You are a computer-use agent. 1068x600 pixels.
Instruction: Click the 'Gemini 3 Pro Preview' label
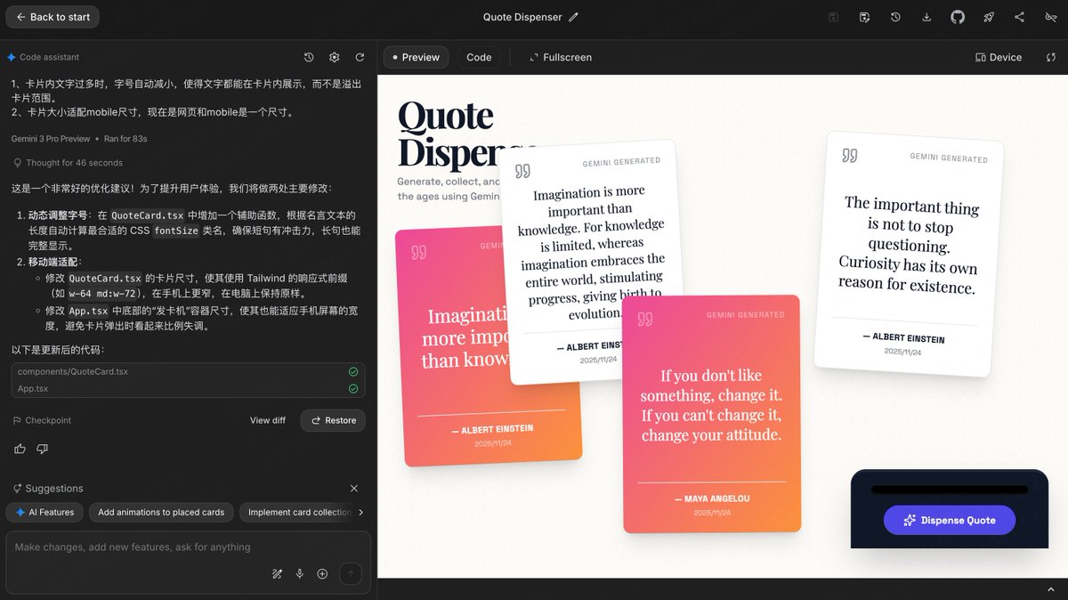51,139
